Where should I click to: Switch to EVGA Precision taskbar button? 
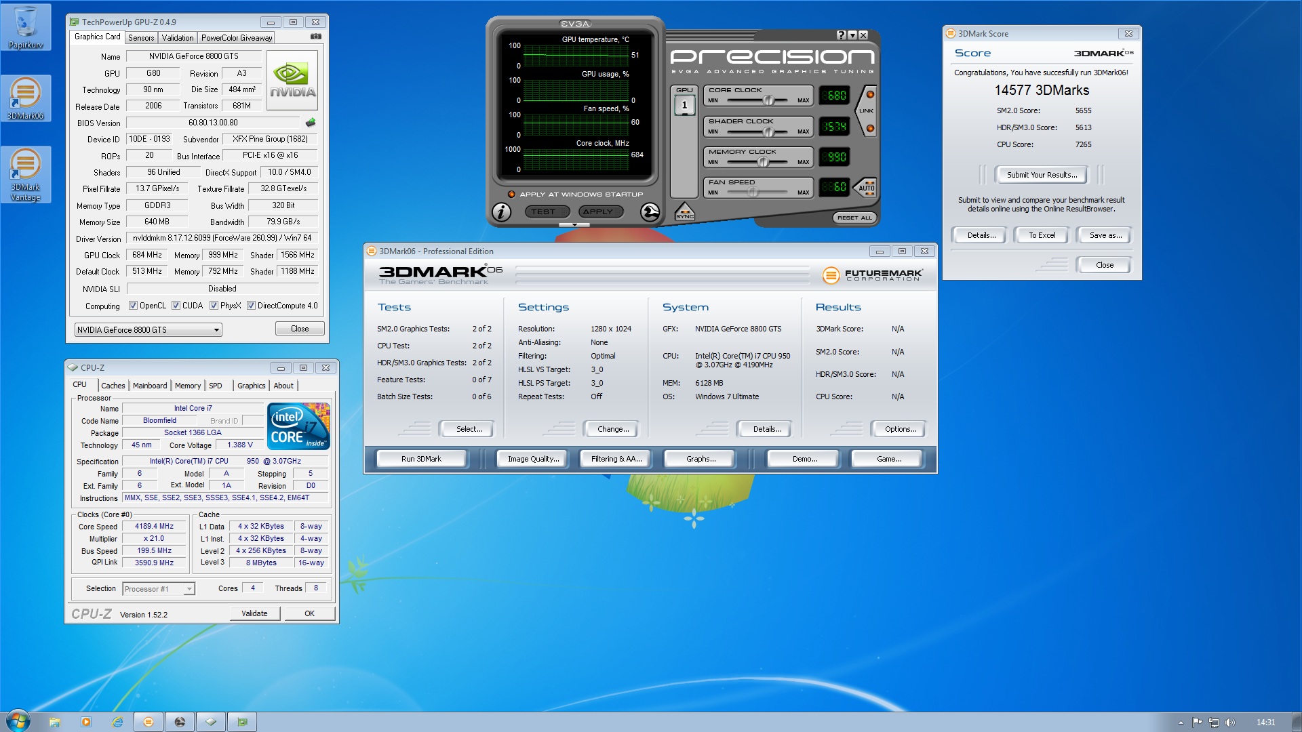pos(180,722)
